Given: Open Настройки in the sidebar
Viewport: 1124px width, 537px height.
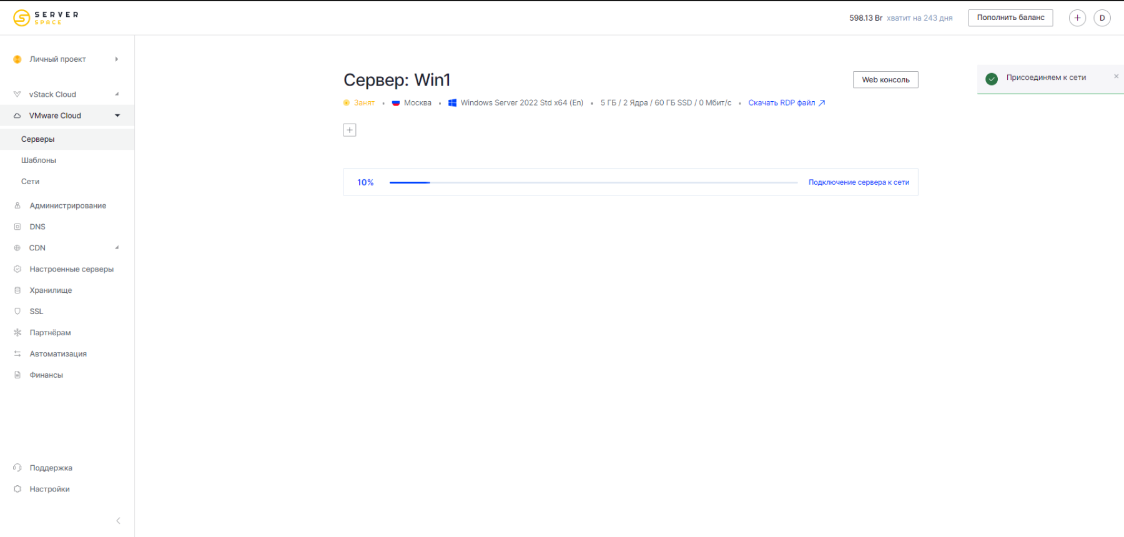Looking at the screenshot, I should 49,490.
